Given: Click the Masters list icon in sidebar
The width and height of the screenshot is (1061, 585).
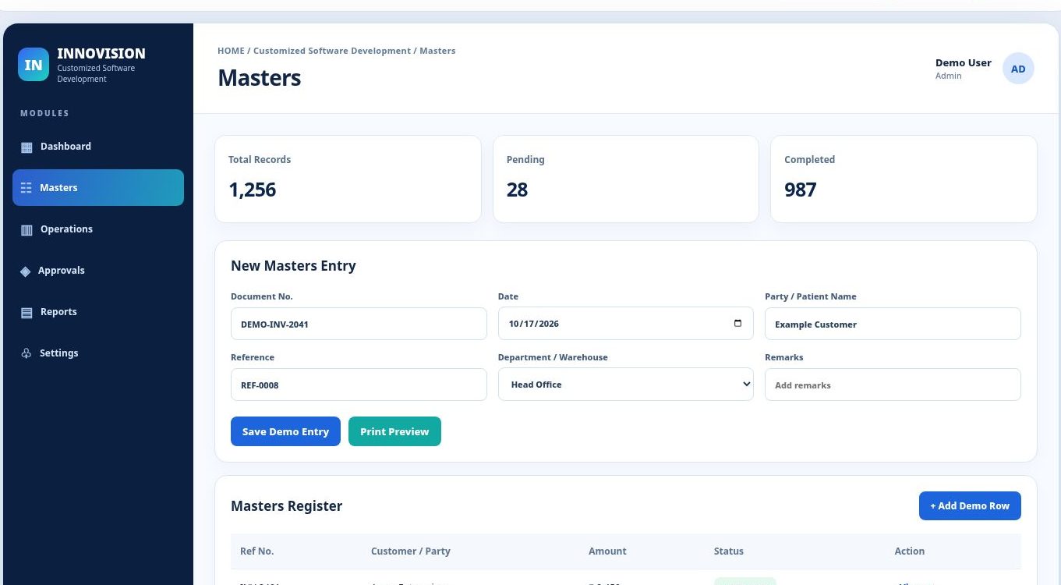Looking at the screenshot, I should pos(27,188).
